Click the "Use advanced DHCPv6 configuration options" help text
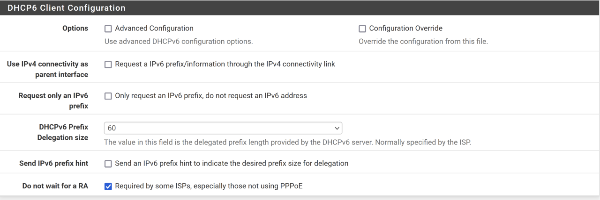 pos(179,42)
